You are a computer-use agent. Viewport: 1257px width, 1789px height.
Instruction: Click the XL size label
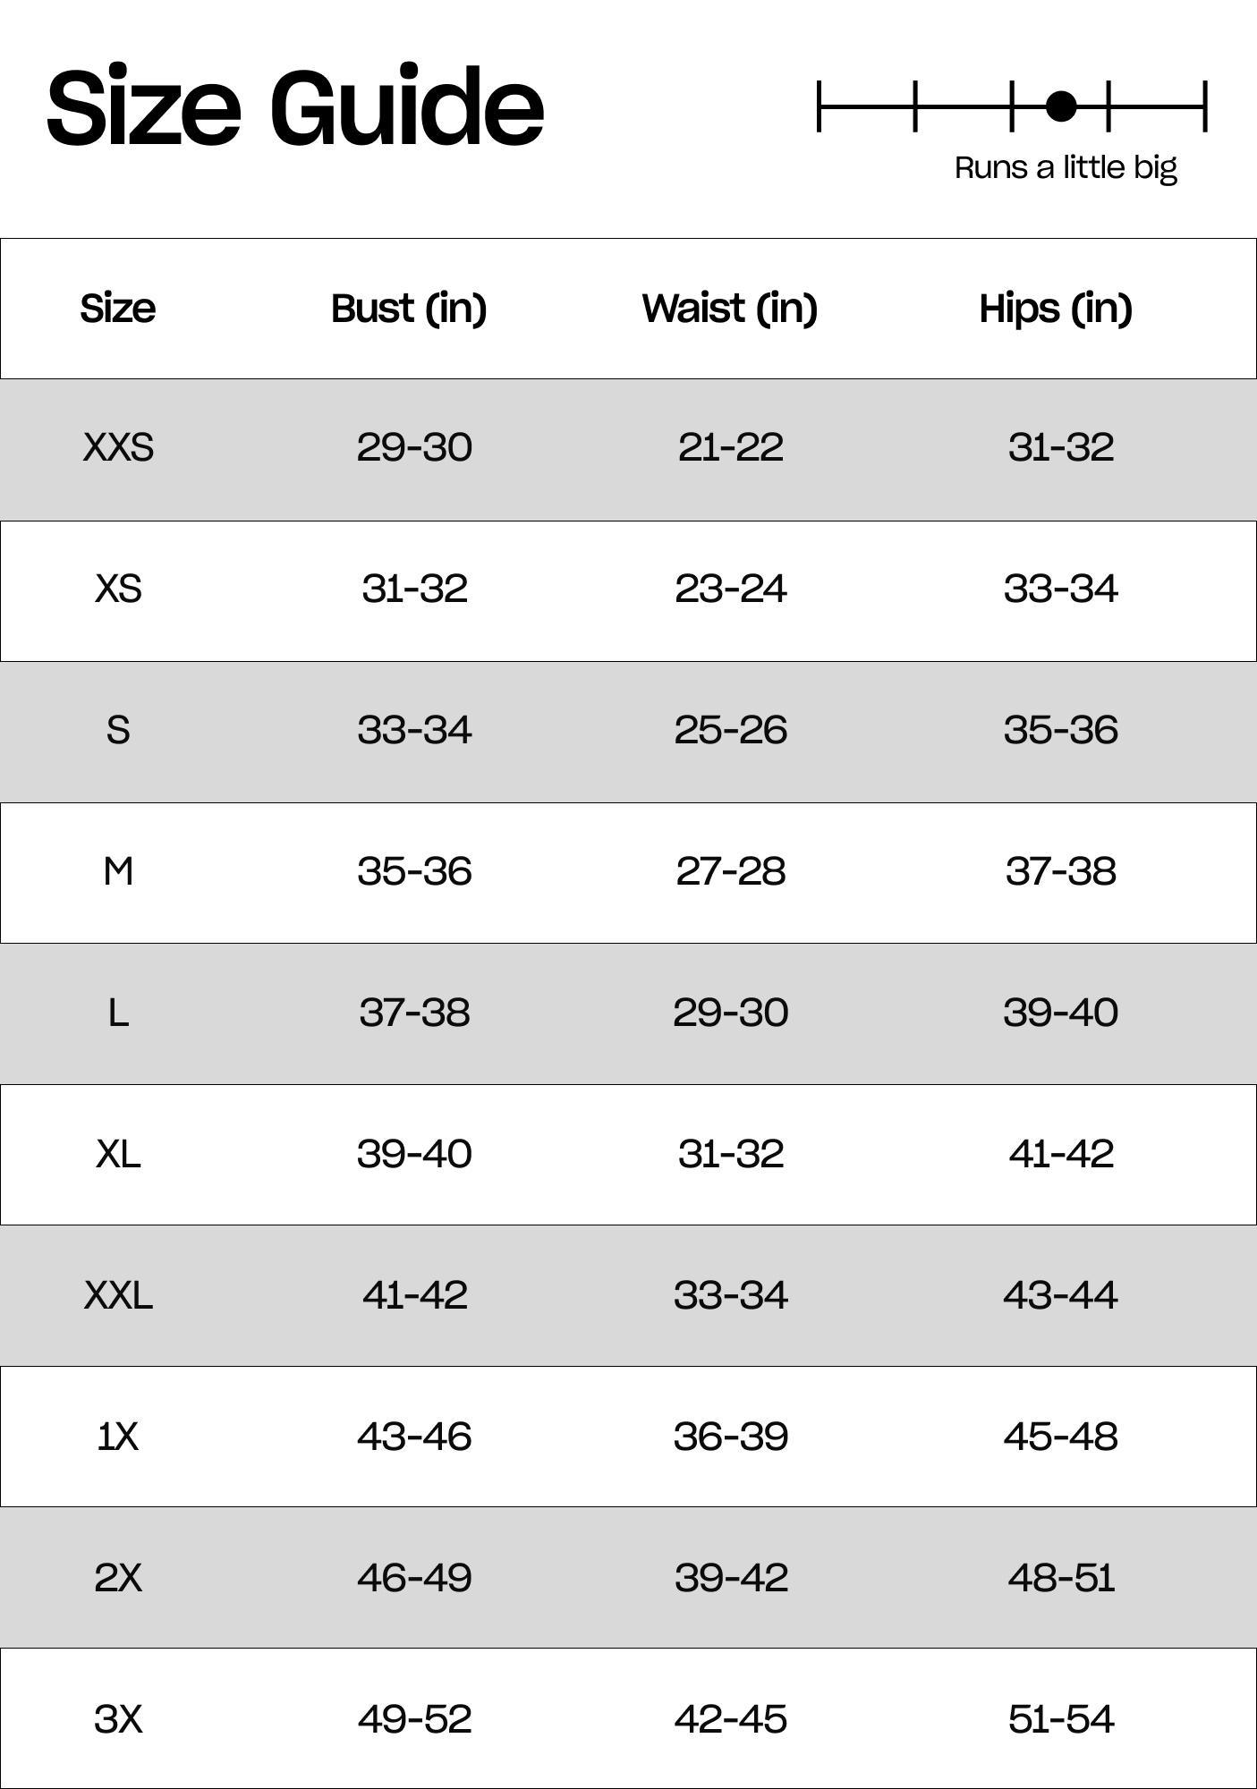coord(118,1154)
